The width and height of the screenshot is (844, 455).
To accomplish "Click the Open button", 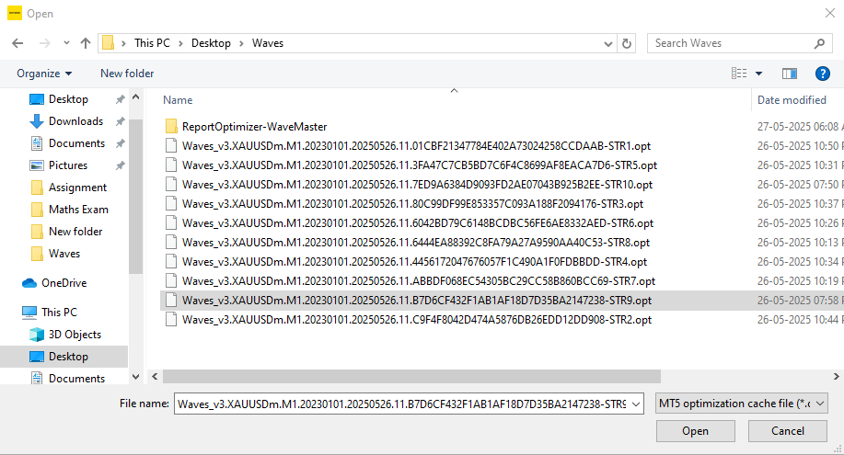I will (695, 431).
